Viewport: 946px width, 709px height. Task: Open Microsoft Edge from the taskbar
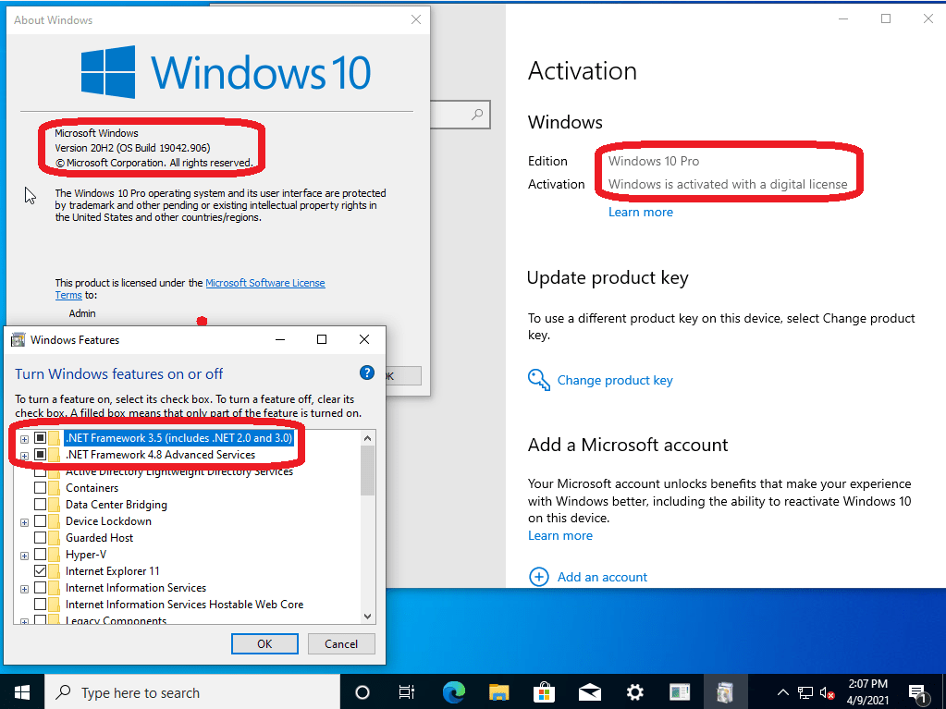click(454, 692)
